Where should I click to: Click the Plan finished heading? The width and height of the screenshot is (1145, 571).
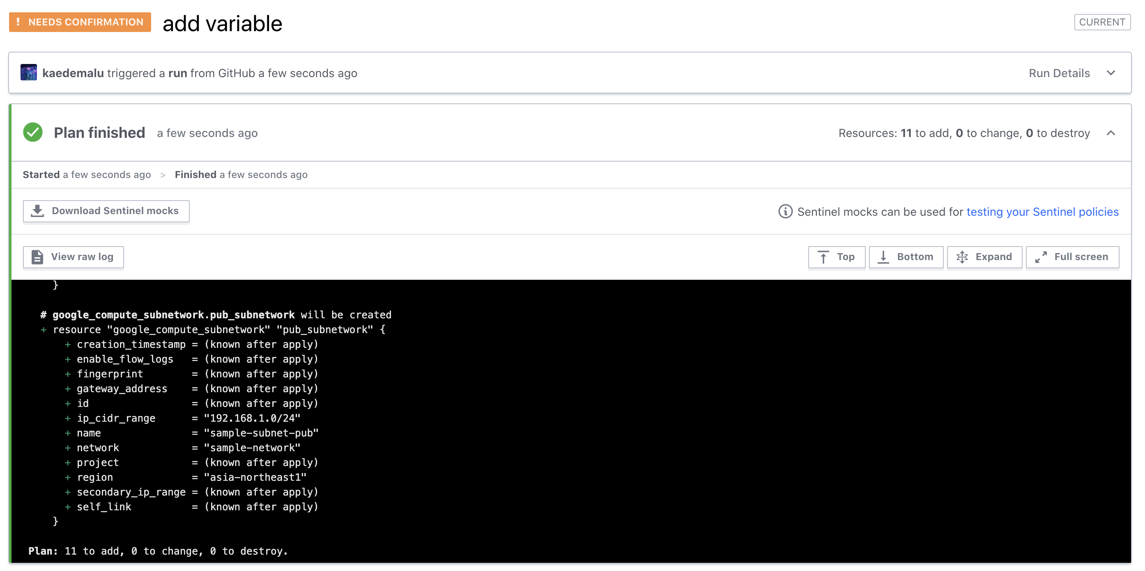pyautogui.click(x=99, y=133)
